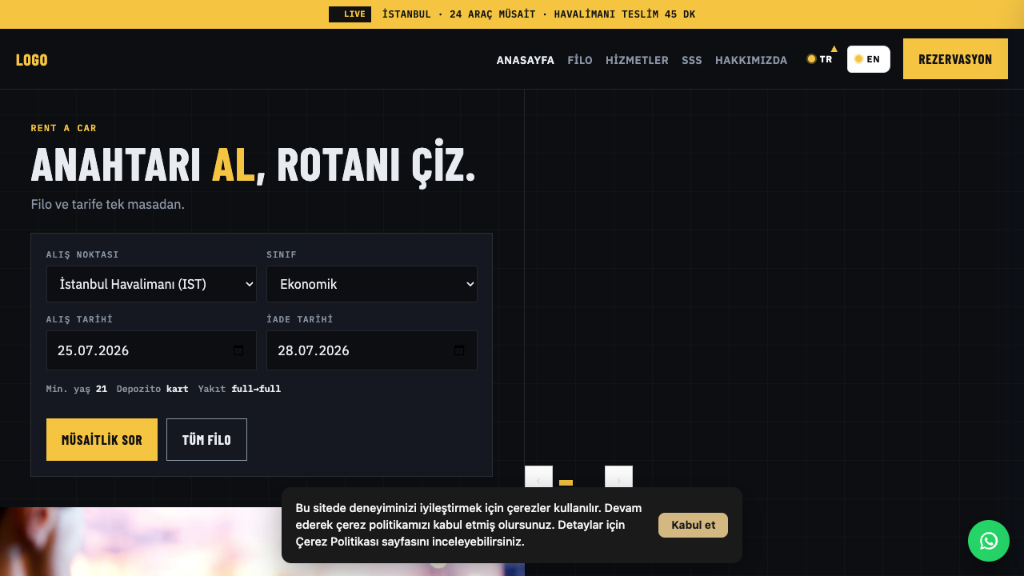Open calendar picker in Alış Tarihi field
Image resolution: width=1024 pixels, height=576 pixels.
[x=238, y=350]
